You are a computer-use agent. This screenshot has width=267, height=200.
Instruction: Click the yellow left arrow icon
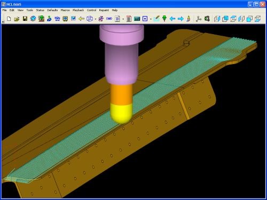coord(81,19)
